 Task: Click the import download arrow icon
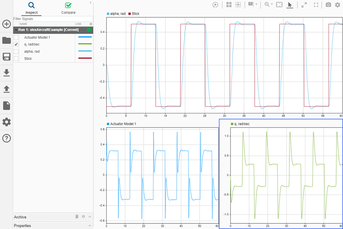click(x=6, y=73)
